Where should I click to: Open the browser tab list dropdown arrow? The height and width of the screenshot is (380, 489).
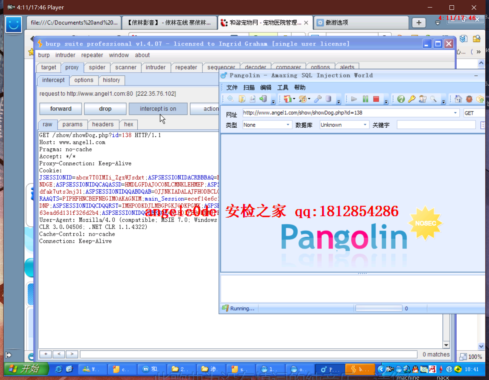(x=437, y=23)
